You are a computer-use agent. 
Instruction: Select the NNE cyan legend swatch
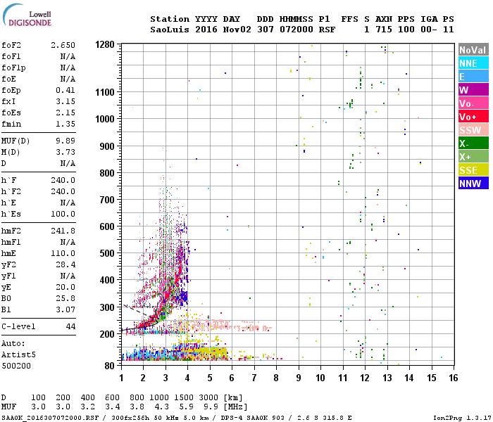point(473,63)
